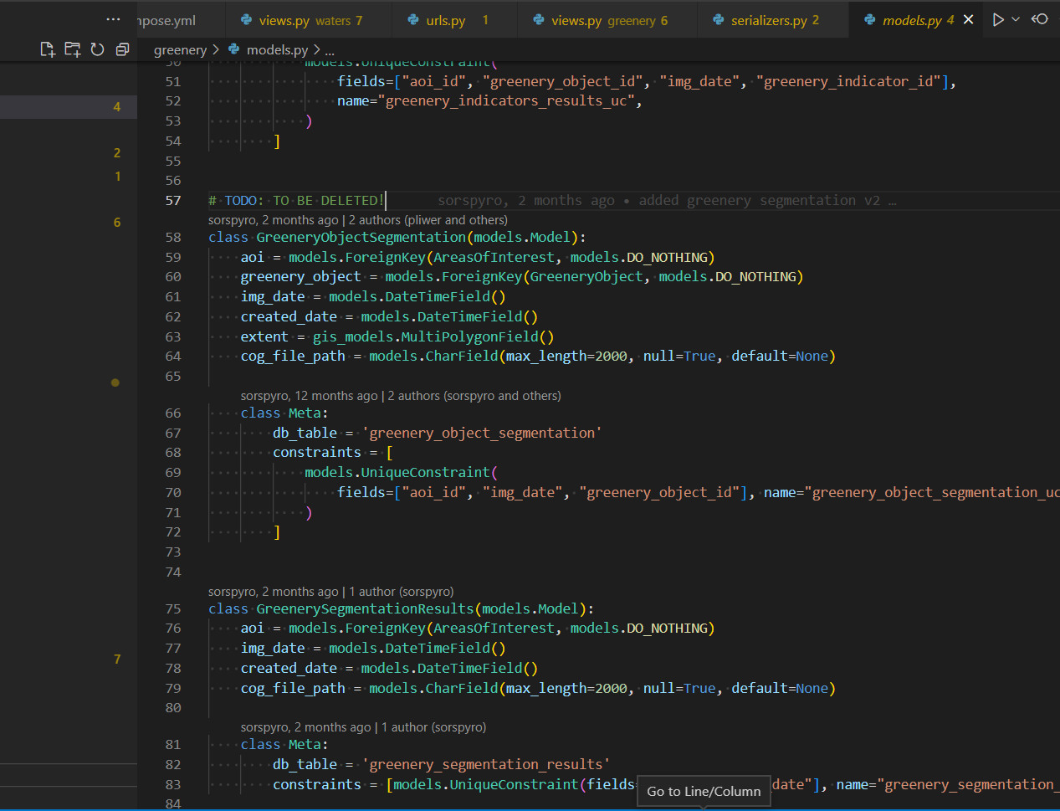Click inline blame 'added greenery segmentation v2'
The height and width of the screenshot is (811, 1060).
click(760, 200)
